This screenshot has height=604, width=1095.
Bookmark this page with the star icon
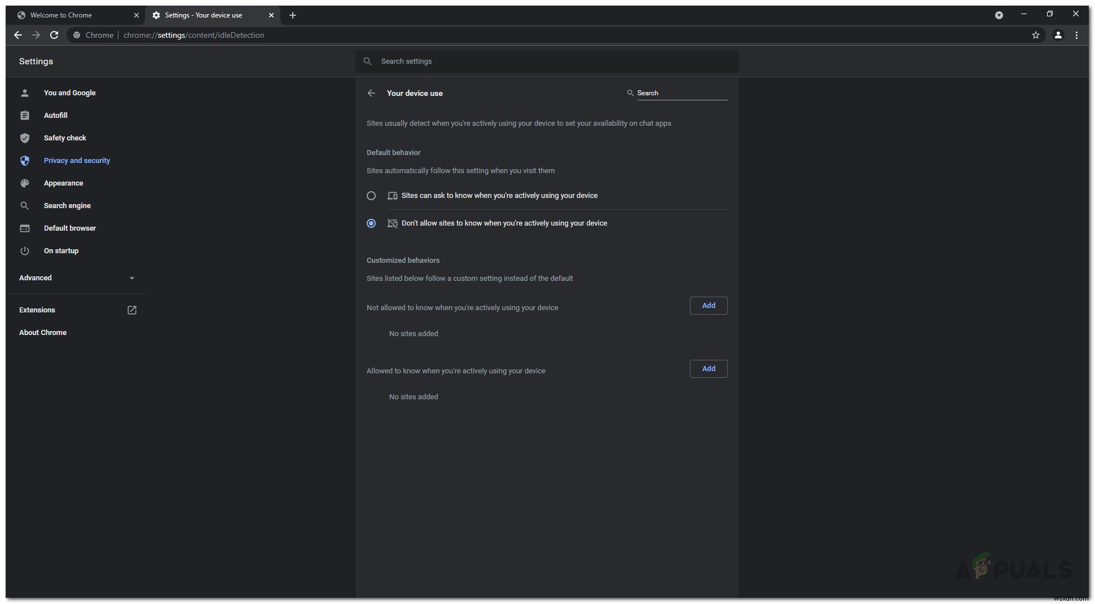coord(1036,35)
